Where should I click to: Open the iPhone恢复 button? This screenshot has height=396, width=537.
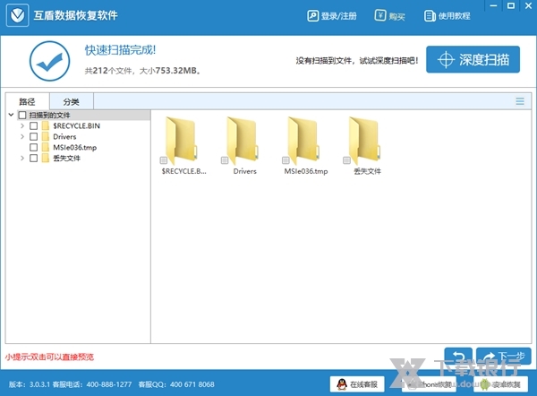tap(429, 384)
